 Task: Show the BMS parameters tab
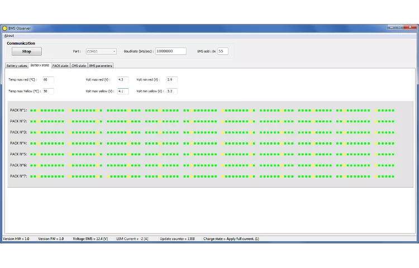101,66
